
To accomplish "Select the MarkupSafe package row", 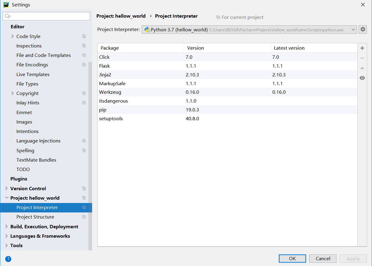I will (x=227, y=83).
